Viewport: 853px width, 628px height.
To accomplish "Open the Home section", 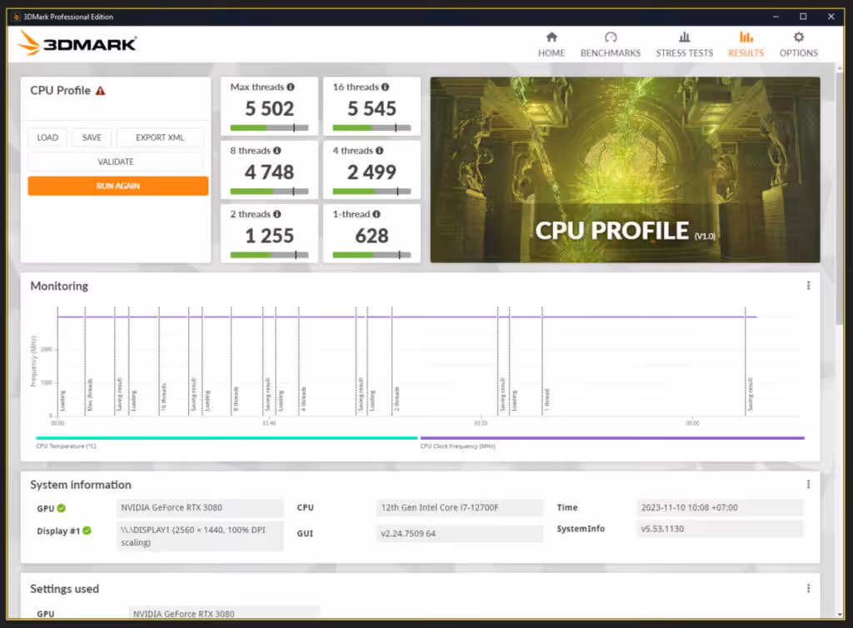I will coord(551,45).
